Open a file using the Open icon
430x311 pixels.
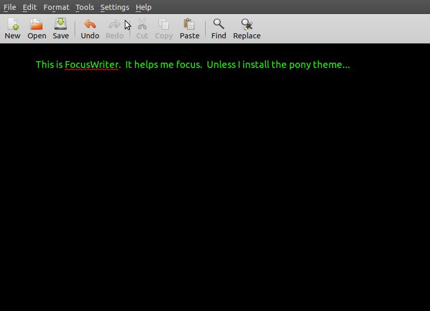(x=36, y=24)
